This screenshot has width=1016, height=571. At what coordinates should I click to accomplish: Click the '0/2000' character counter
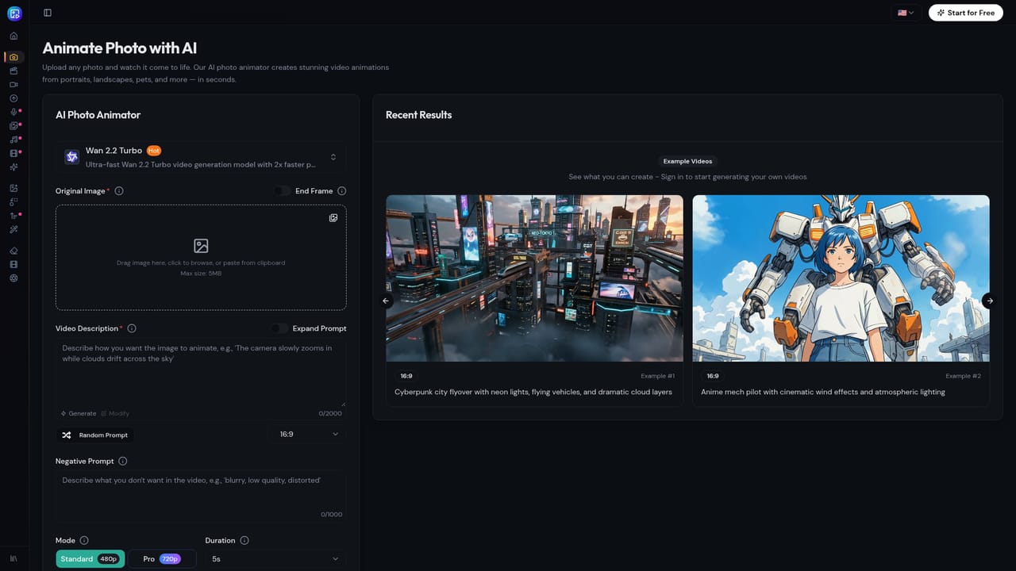[330, 413]
